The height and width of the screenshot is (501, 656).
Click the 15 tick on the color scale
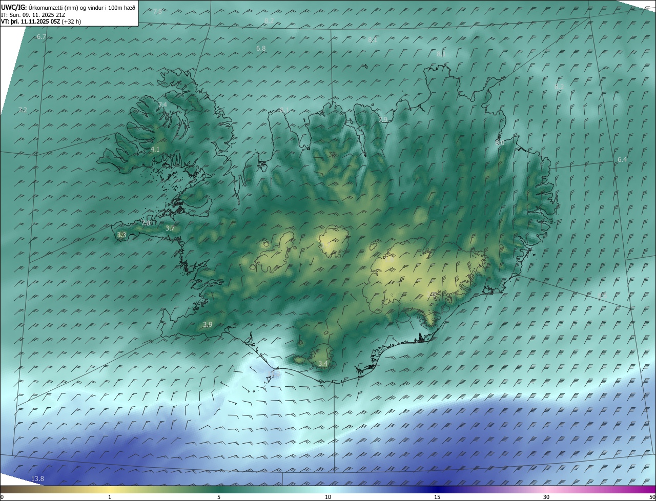coord(437,497)
